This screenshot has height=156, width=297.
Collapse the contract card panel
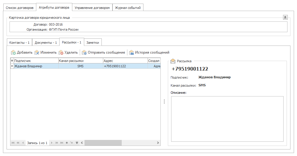click(x=285, y=18)
